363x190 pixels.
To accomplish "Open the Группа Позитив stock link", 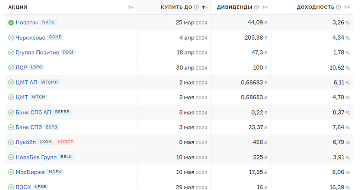I will click(37, 52).
